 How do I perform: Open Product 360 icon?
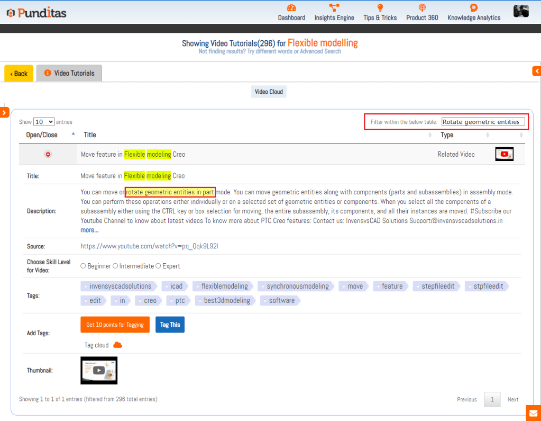point(422,7)
